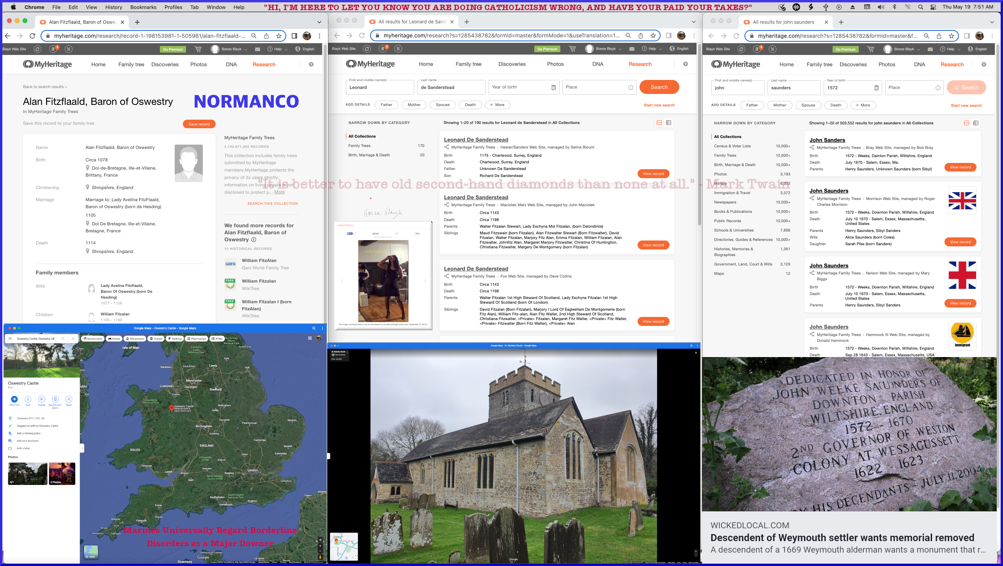The width and height of the screenshot is (1003, 566).
Task: Click the Save record button
Action: point(199,124)
